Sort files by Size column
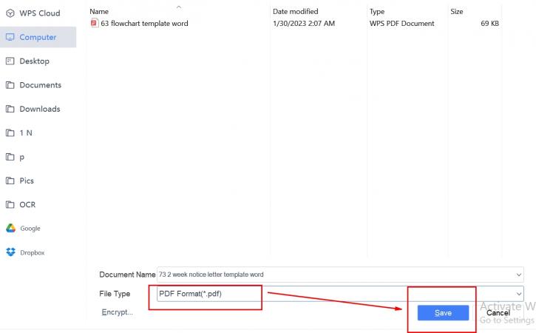 pos(457,12)
